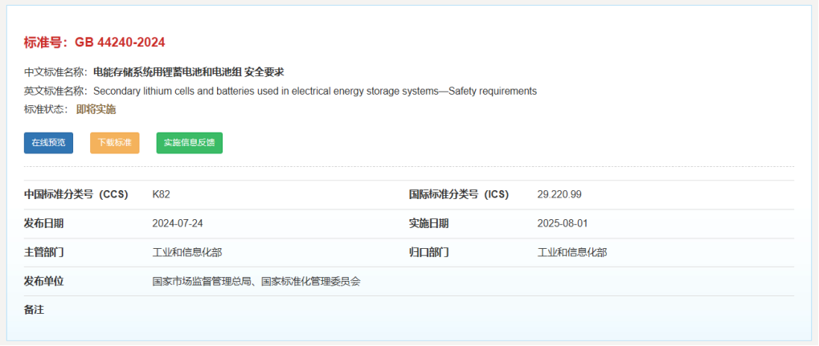Select the standard number GB 44240-2024 heading

coord(95,43)
